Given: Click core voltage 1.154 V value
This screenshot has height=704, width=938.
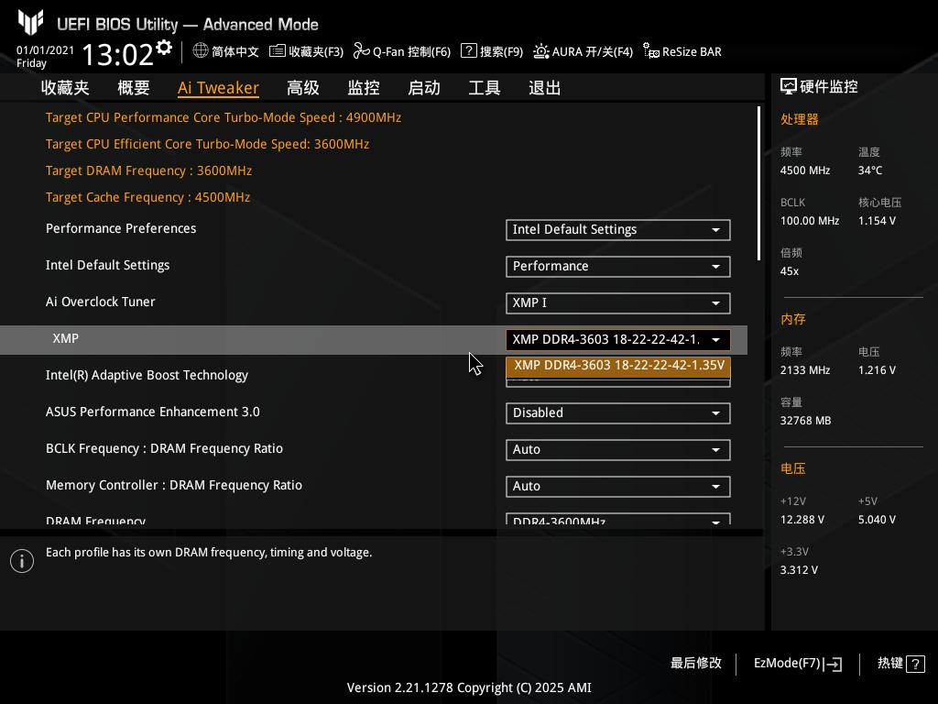Looking at the screenshot, I should (877, 221).
